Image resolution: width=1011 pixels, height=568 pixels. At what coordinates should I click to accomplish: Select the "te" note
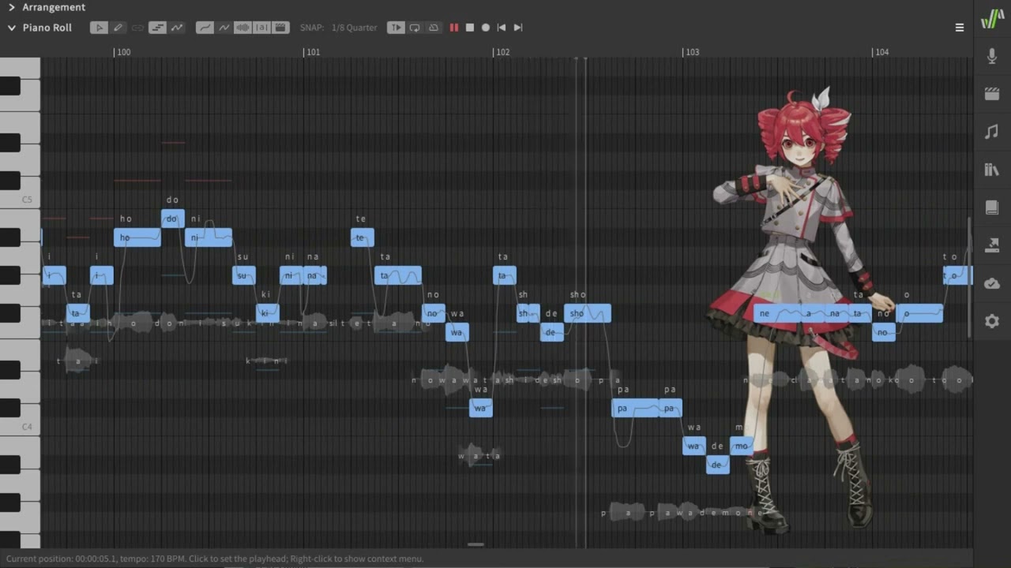point(363,237)
